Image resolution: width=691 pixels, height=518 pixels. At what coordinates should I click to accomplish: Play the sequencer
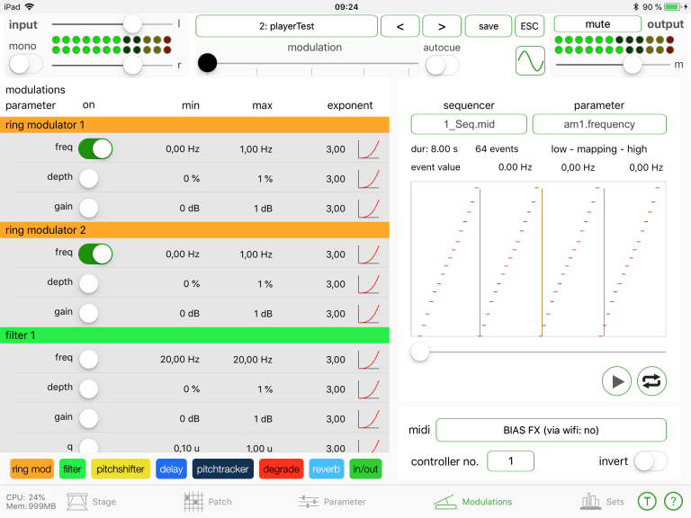click(x=616, y=381)
